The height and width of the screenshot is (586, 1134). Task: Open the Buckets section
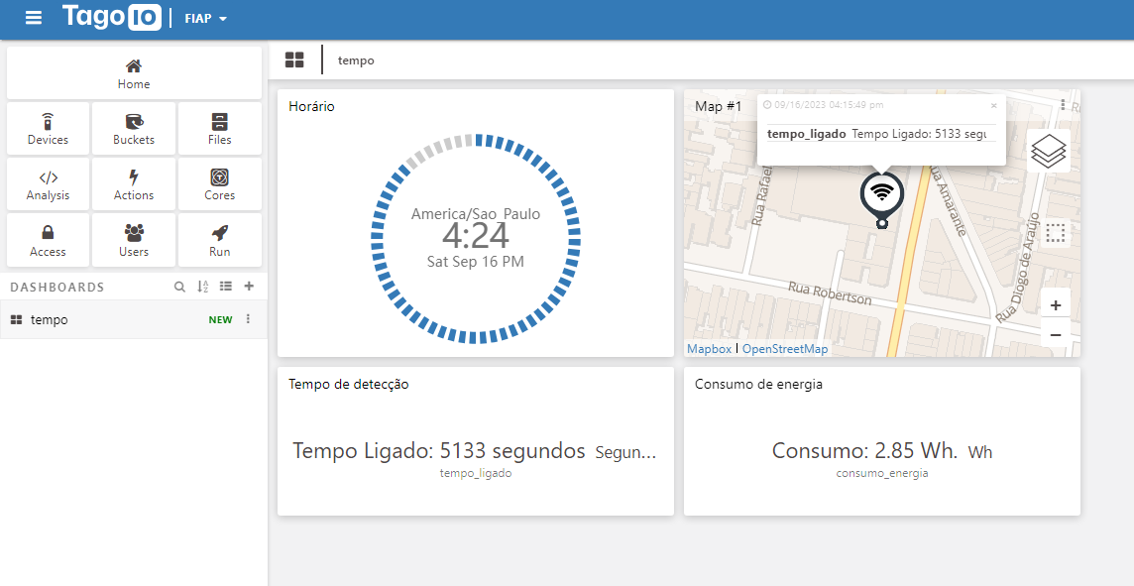coord(133,128)
